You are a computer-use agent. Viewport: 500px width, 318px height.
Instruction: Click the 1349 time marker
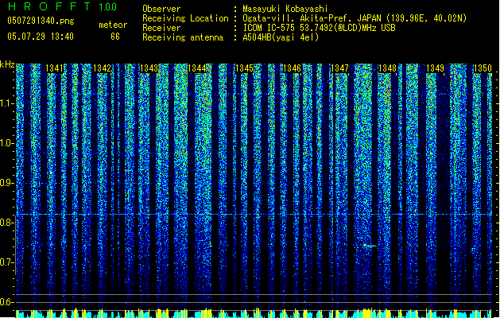coord(435,68)
